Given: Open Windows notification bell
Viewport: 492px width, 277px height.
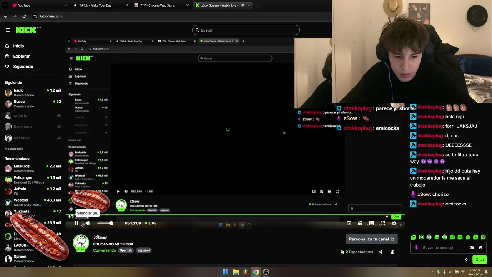Looking at the screenshot, I should 486,272.
